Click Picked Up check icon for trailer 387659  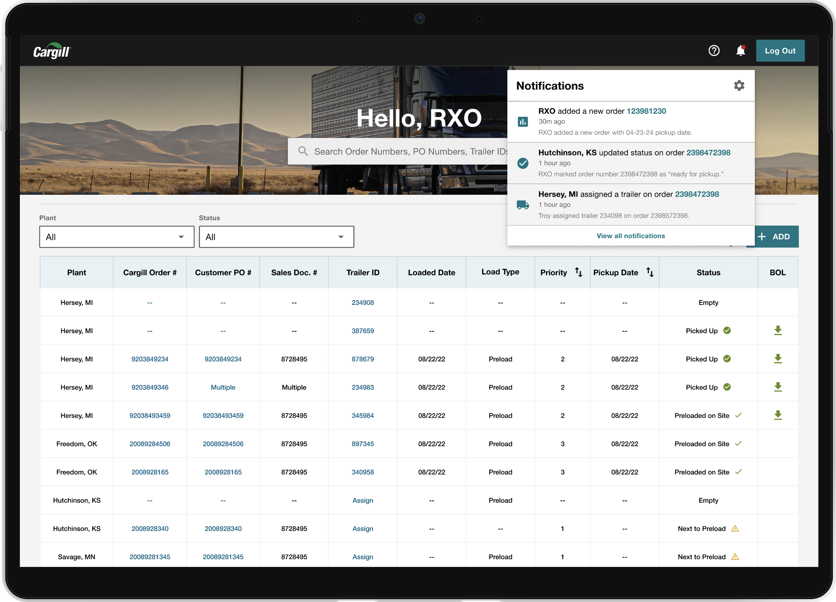(727, 330)
